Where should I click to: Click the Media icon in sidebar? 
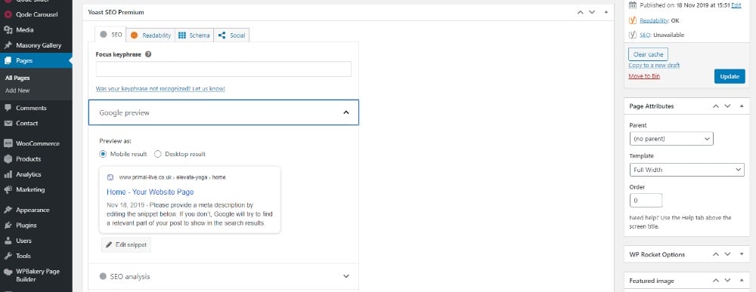(8, 30)
